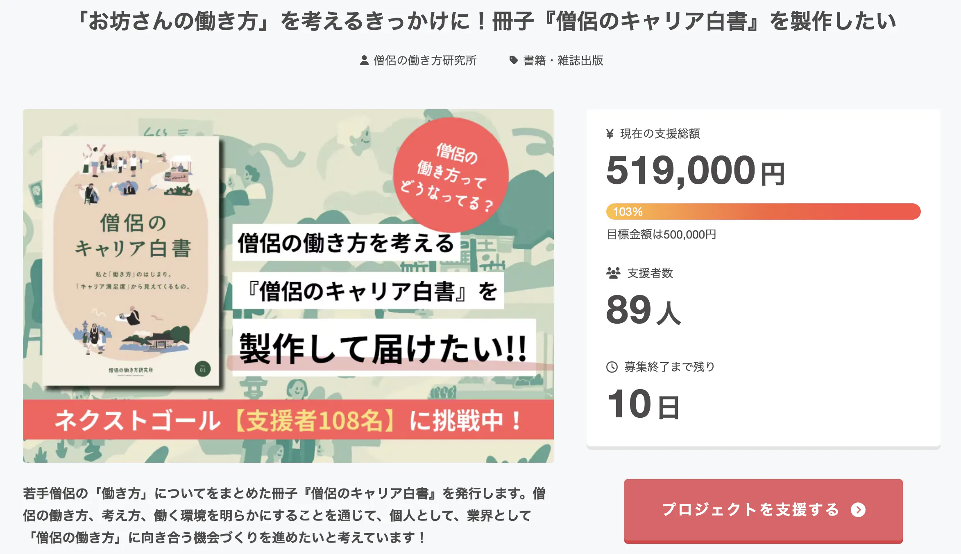This screenshot has height=554, width=961.
Task: Click the 89人 supporter count
Action: click(x=643, y=310)
